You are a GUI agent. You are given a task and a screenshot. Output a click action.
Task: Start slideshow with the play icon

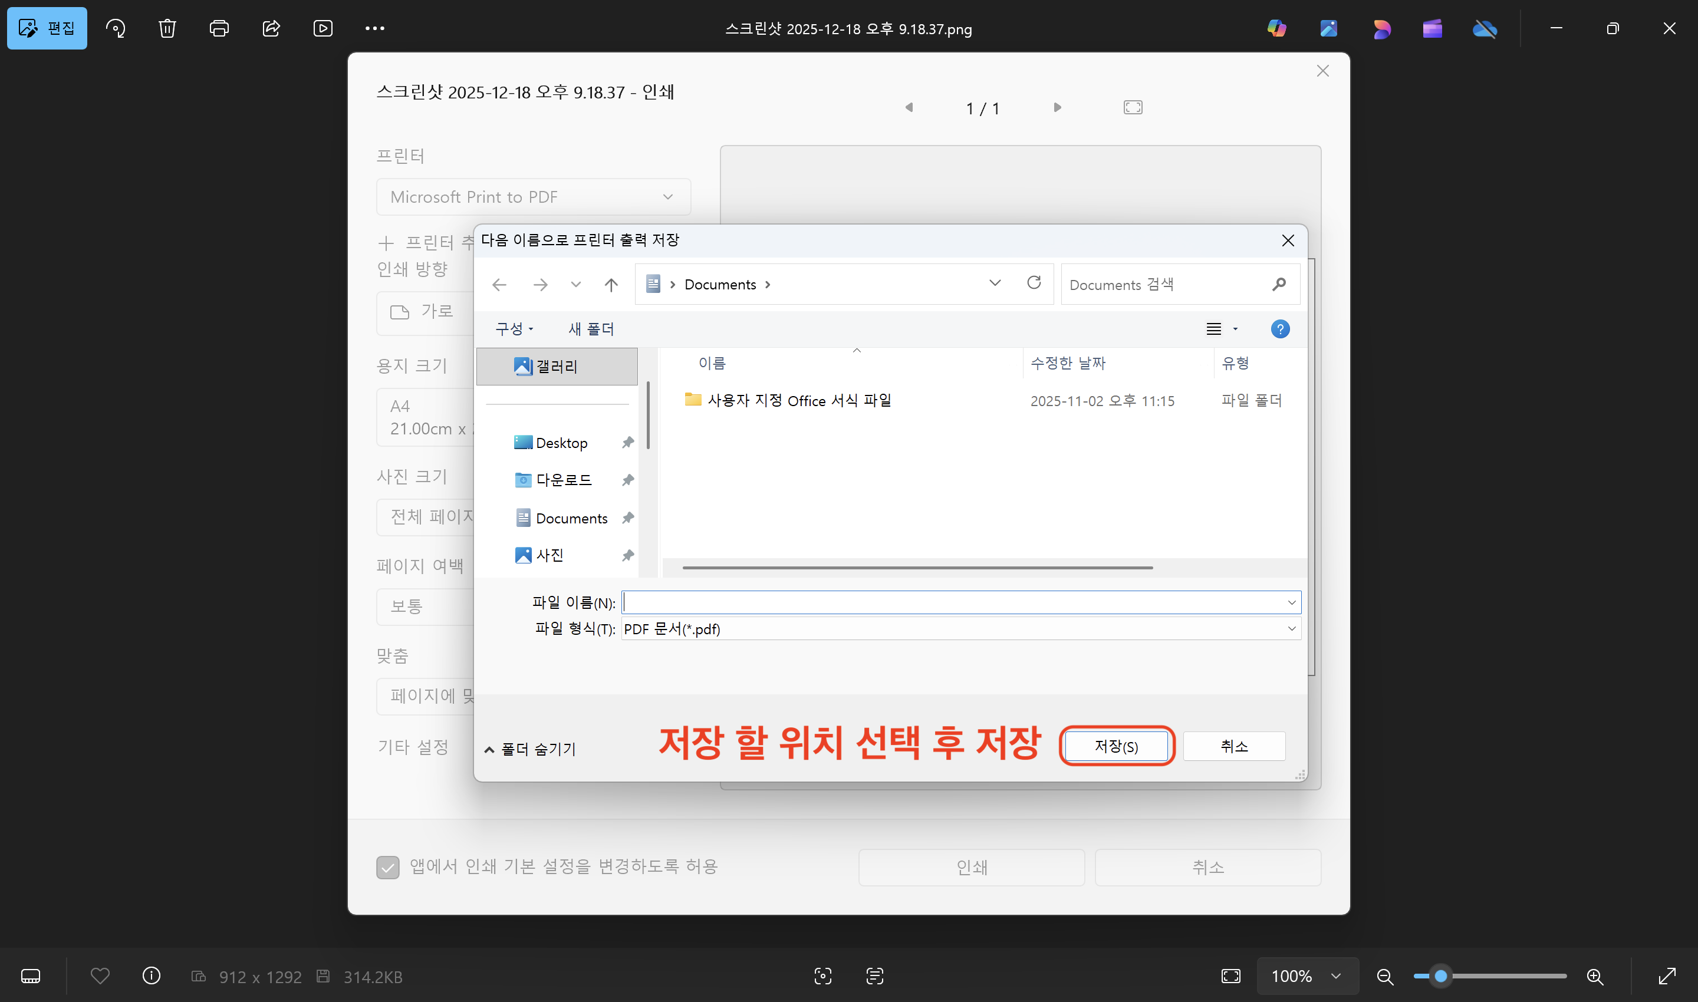pyautogui.click(x=323, y=28)
